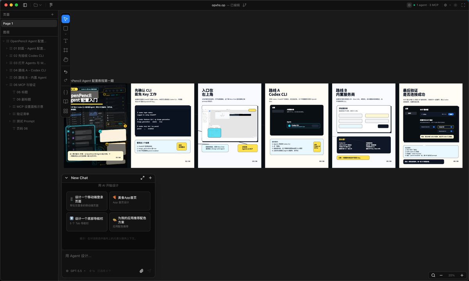Expand the 03 打开 Agents layer
469x281 pixels.
[x=7, y=63]
